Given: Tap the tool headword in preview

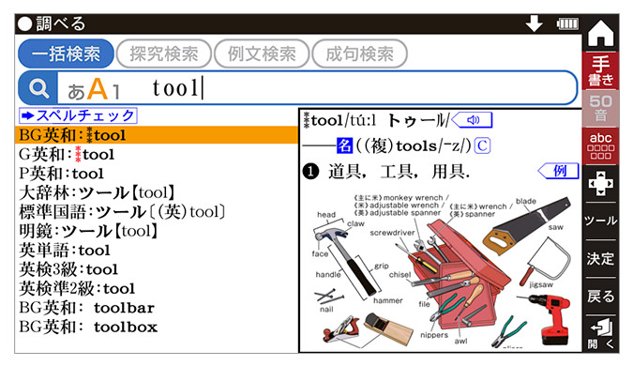Looking at the screenshot, I should tap(327, 120).
